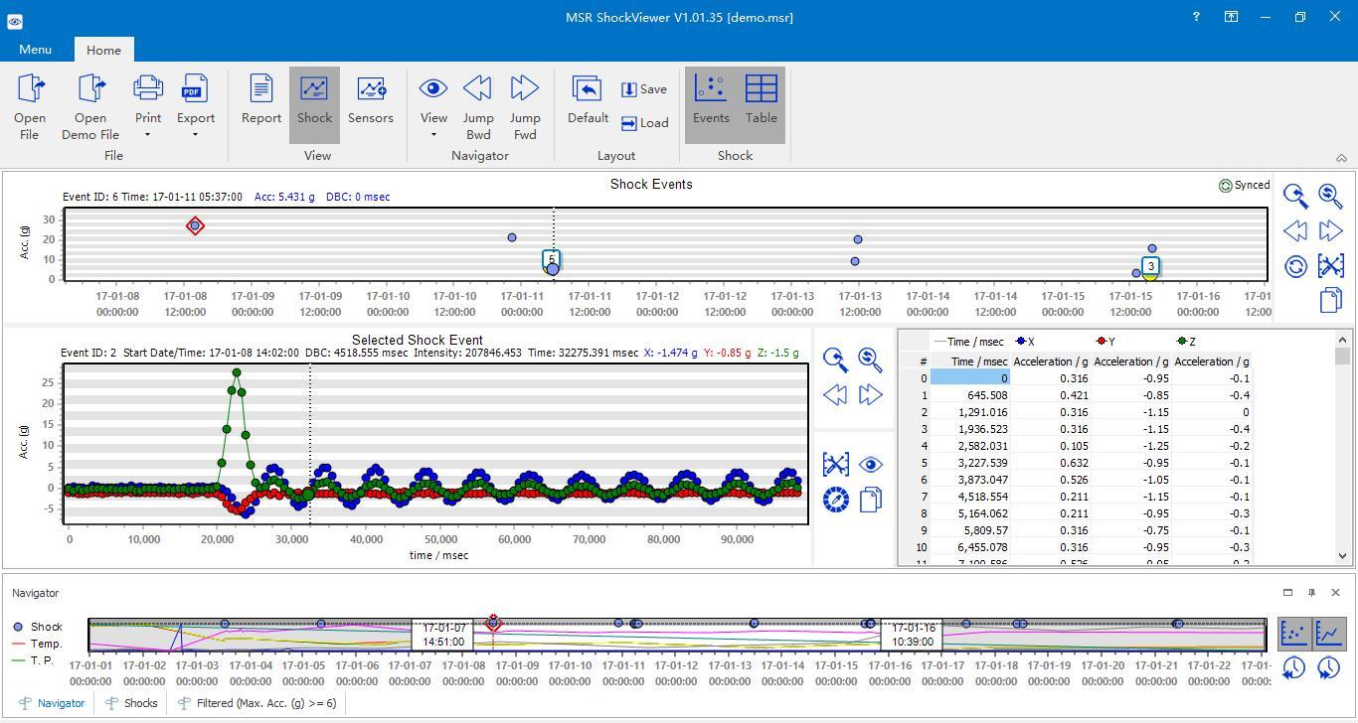
Task: Jump forward with the Jump Fwd button
Action: (525, 106)
